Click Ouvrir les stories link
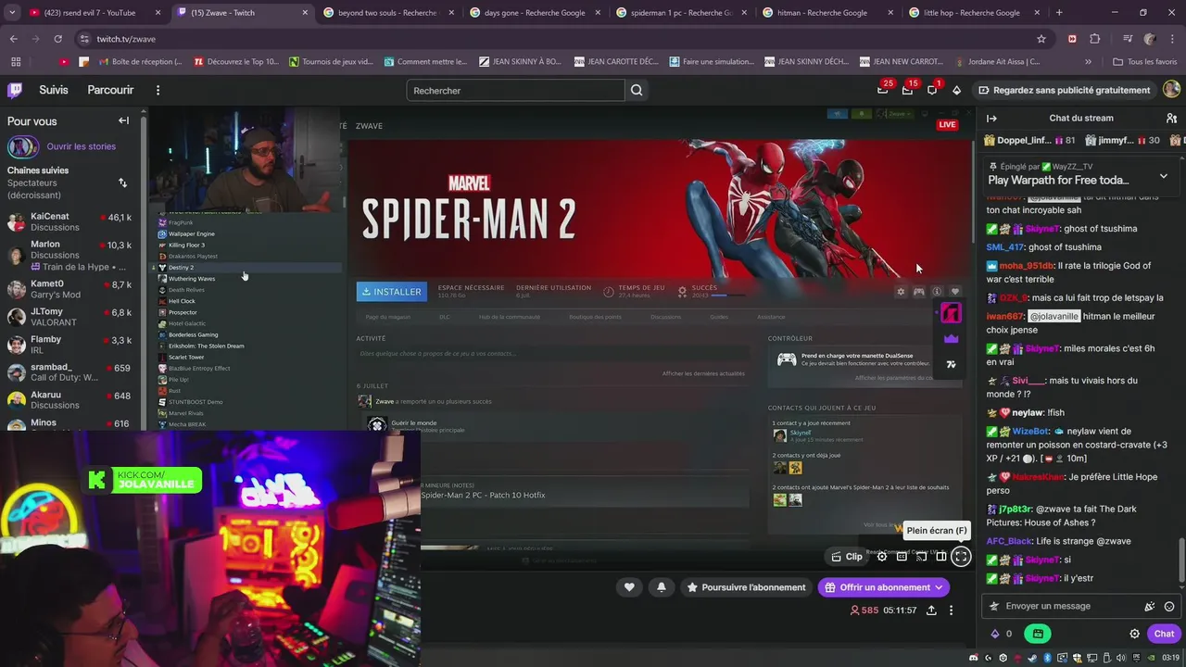1186x667 pixels. coord(82,146)
